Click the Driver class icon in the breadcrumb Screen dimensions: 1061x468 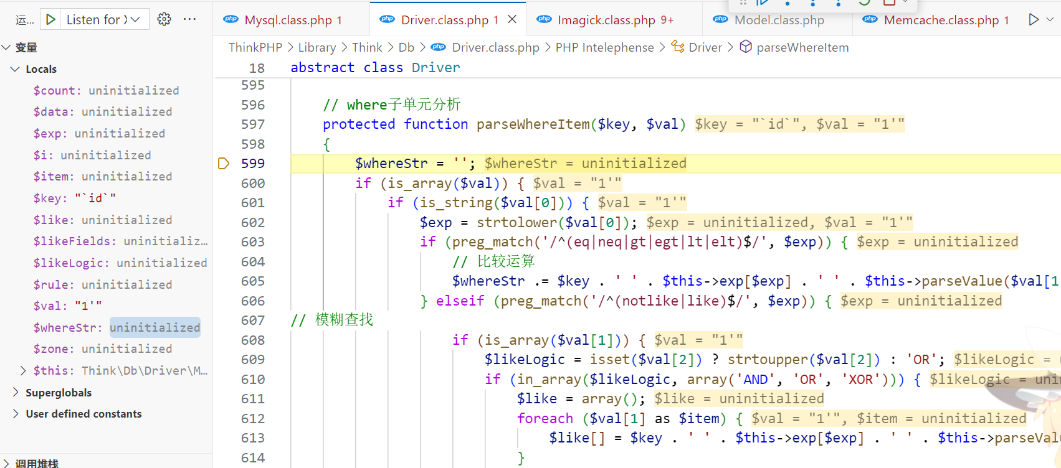point(677,47)
